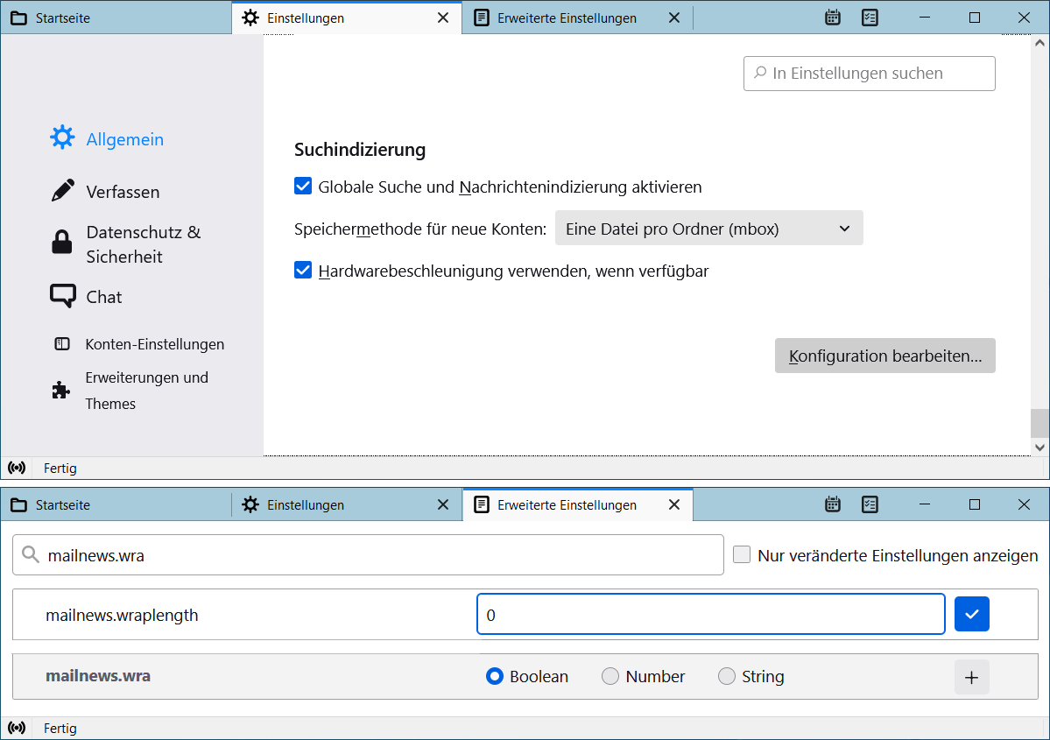
Task: Open tasks icon in upper window toolbar
Action: coord(870,18)
